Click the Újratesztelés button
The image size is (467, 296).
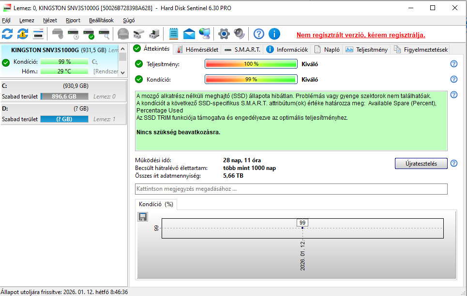(x=421, y=164)
